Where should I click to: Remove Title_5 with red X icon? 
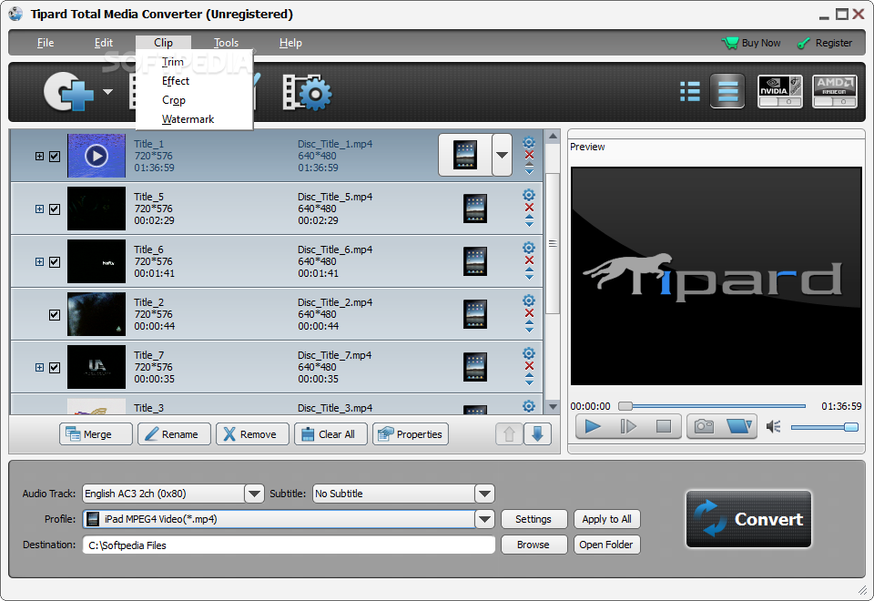coord(529,208)
